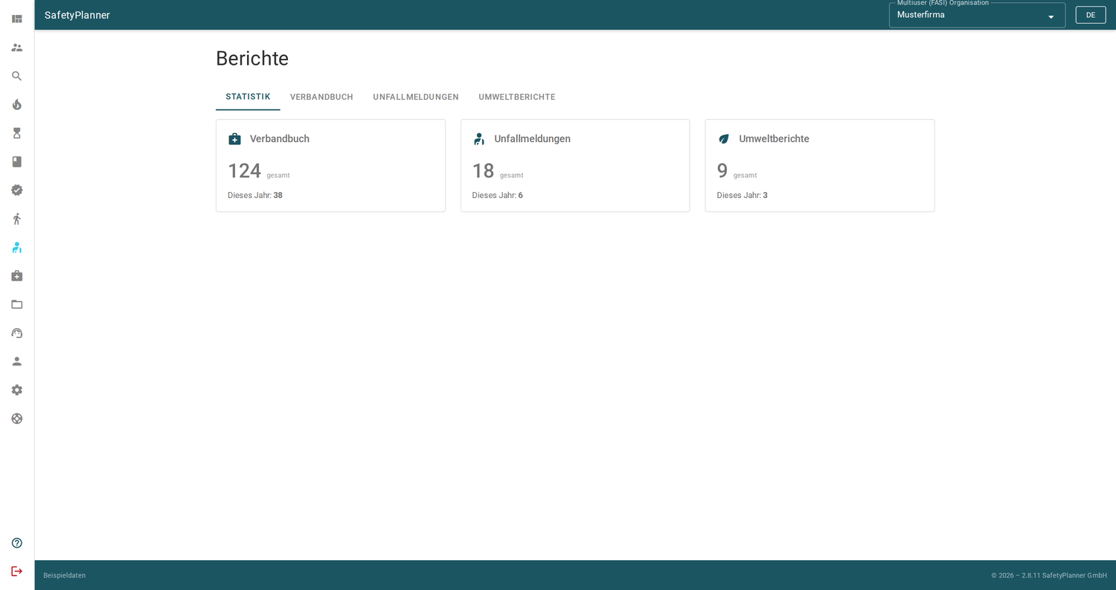This screenshot has width=1116, height=590.
Task: Click 'Dieses Jahr: 3' text
Action: click(x=742, y=195)
